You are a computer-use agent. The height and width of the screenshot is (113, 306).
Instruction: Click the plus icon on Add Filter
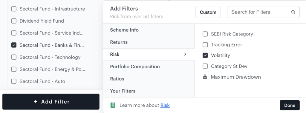36,101
